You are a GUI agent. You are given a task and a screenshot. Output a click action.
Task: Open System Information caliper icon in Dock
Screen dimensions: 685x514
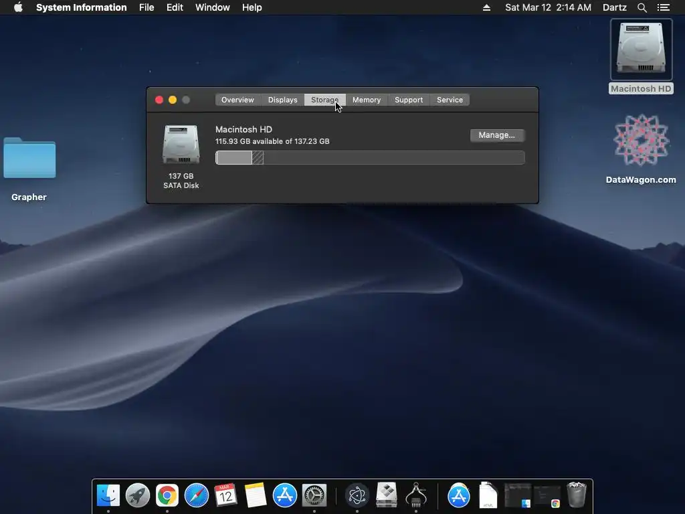tap(416, 495)
